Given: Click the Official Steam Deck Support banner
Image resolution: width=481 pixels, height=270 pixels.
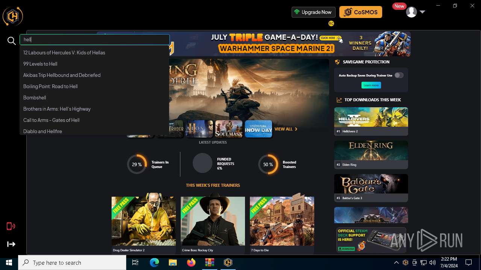Looking at the screenshot, I should [371, 240].
